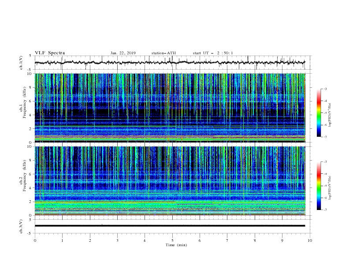
Task: Select the date text "Jan. 22, 2019"
Action: tap(123, 53)
